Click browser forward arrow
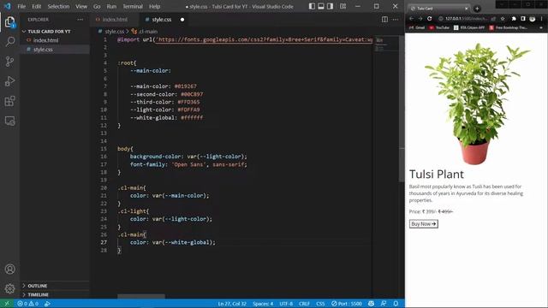The height and width of the screenshot is (308, 548). click(420, 19)
